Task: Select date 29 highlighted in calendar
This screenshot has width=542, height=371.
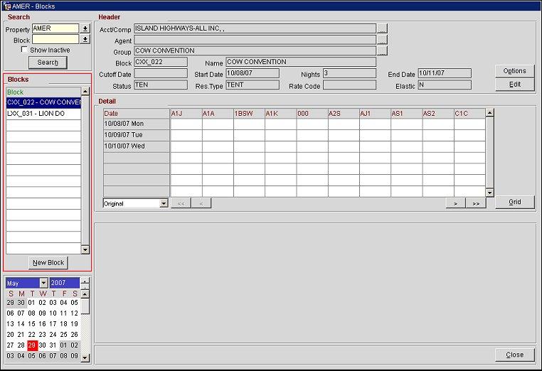Action: tap(32, 345)
